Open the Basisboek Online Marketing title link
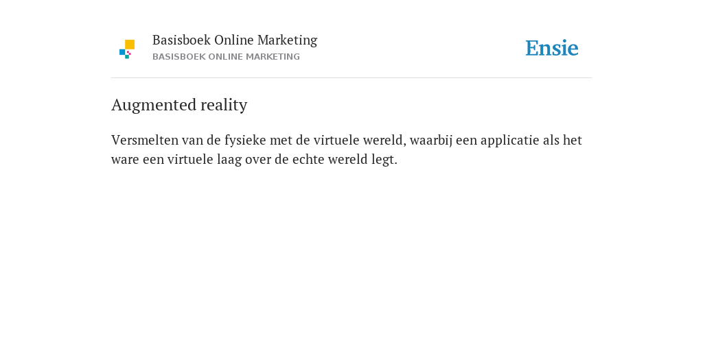 coord(235,40)
